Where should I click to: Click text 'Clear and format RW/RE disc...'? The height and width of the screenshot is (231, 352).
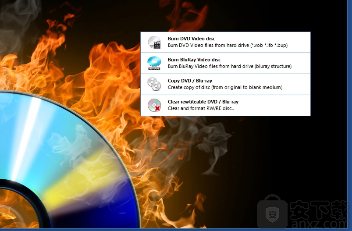[201, 108]
